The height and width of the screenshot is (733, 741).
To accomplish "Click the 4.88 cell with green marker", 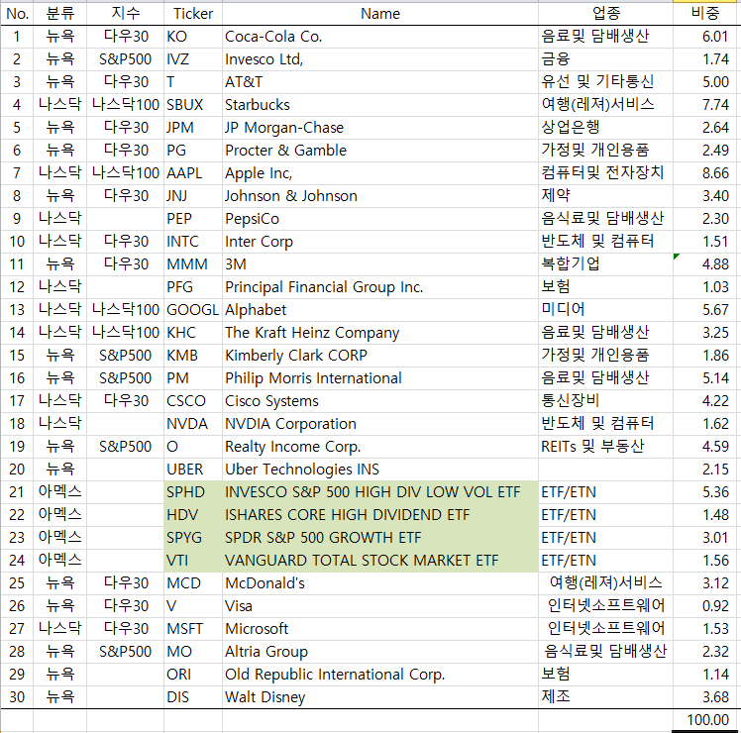I will click(706, 263).
